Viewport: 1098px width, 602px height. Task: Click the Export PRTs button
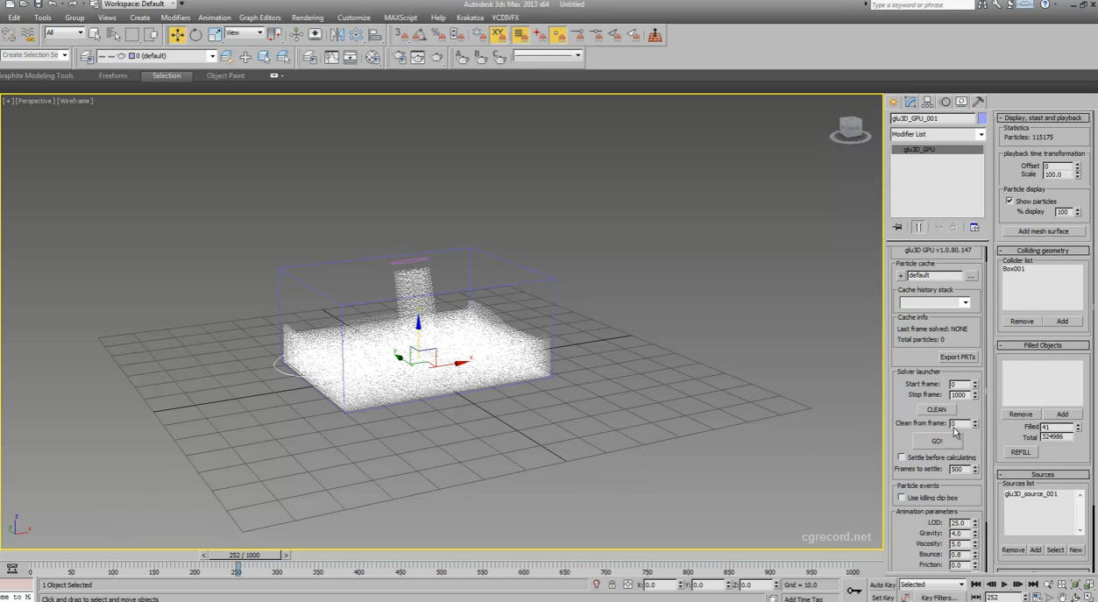pos(957,358)
